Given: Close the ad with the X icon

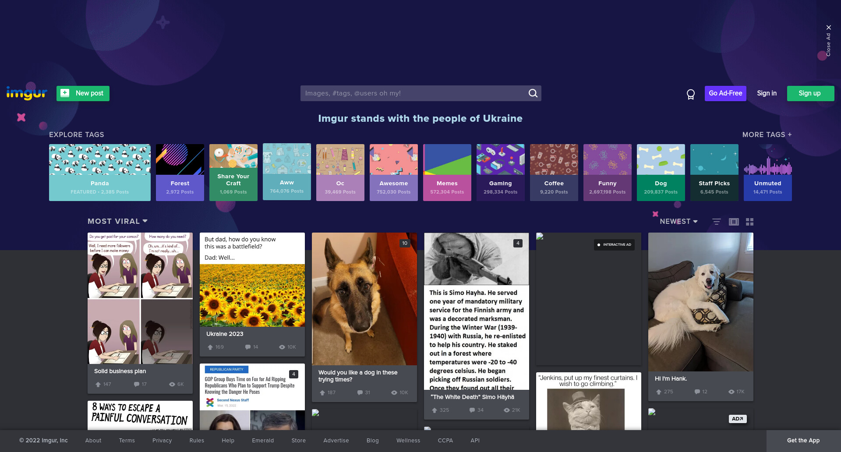Looking at the screenshot, I should click(x=828, y=28).
